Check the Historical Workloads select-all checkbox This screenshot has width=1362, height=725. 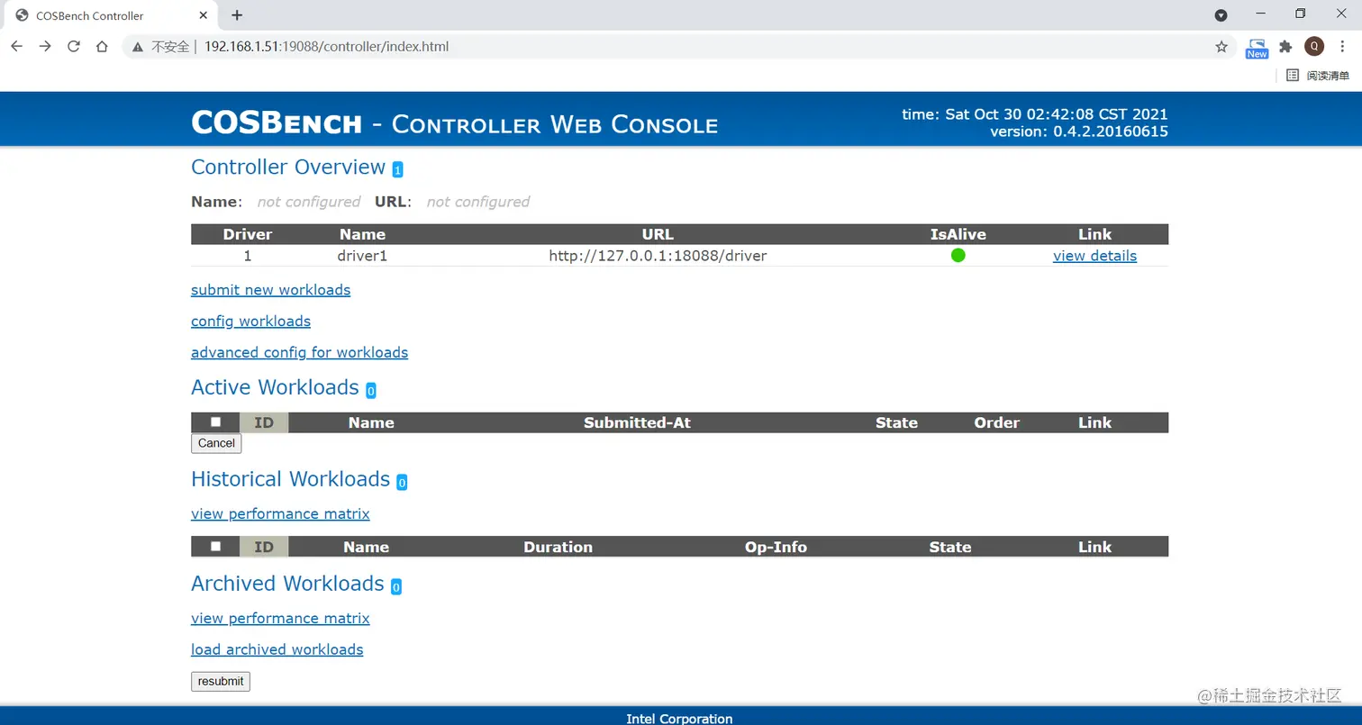pyautogui.click(x=215, y=546)
